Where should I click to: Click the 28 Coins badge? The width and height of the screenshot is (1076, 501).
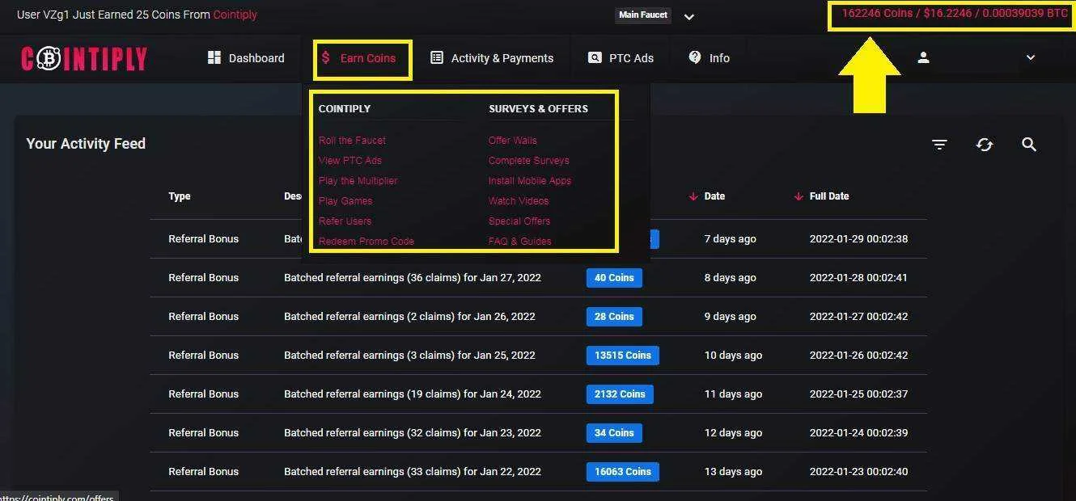pos(614,317)
